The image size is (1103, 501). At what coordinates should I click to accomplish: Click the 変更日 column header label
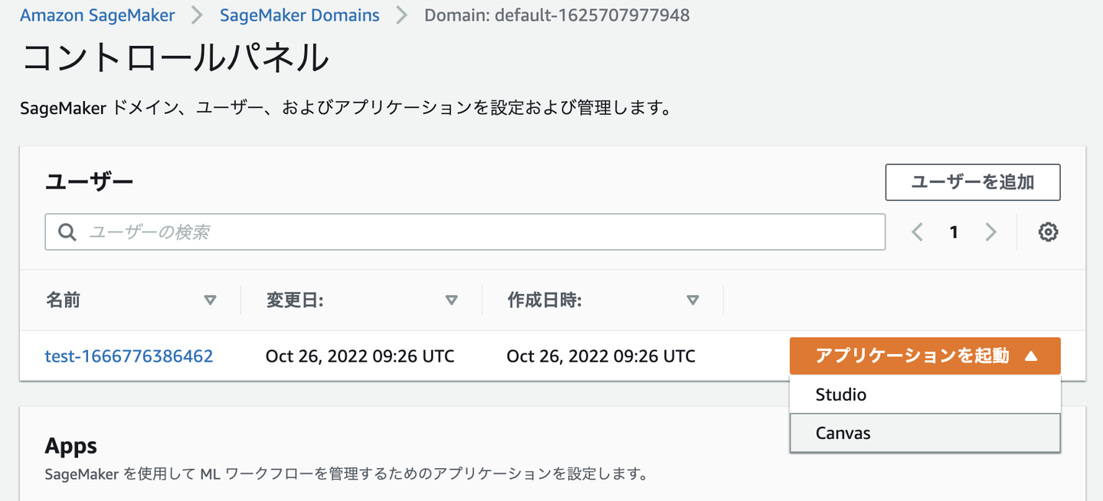tap(294, 300)
